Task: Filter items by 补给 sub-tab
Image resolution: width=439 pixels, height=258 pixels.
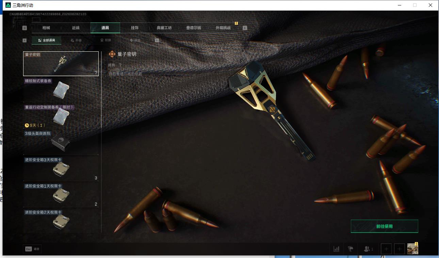Action: click(x=76, y=40)
